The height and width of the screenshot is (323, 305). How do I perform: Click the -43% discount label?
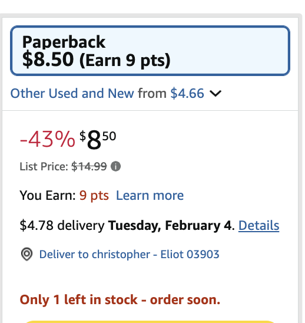[x=47, y=140]
